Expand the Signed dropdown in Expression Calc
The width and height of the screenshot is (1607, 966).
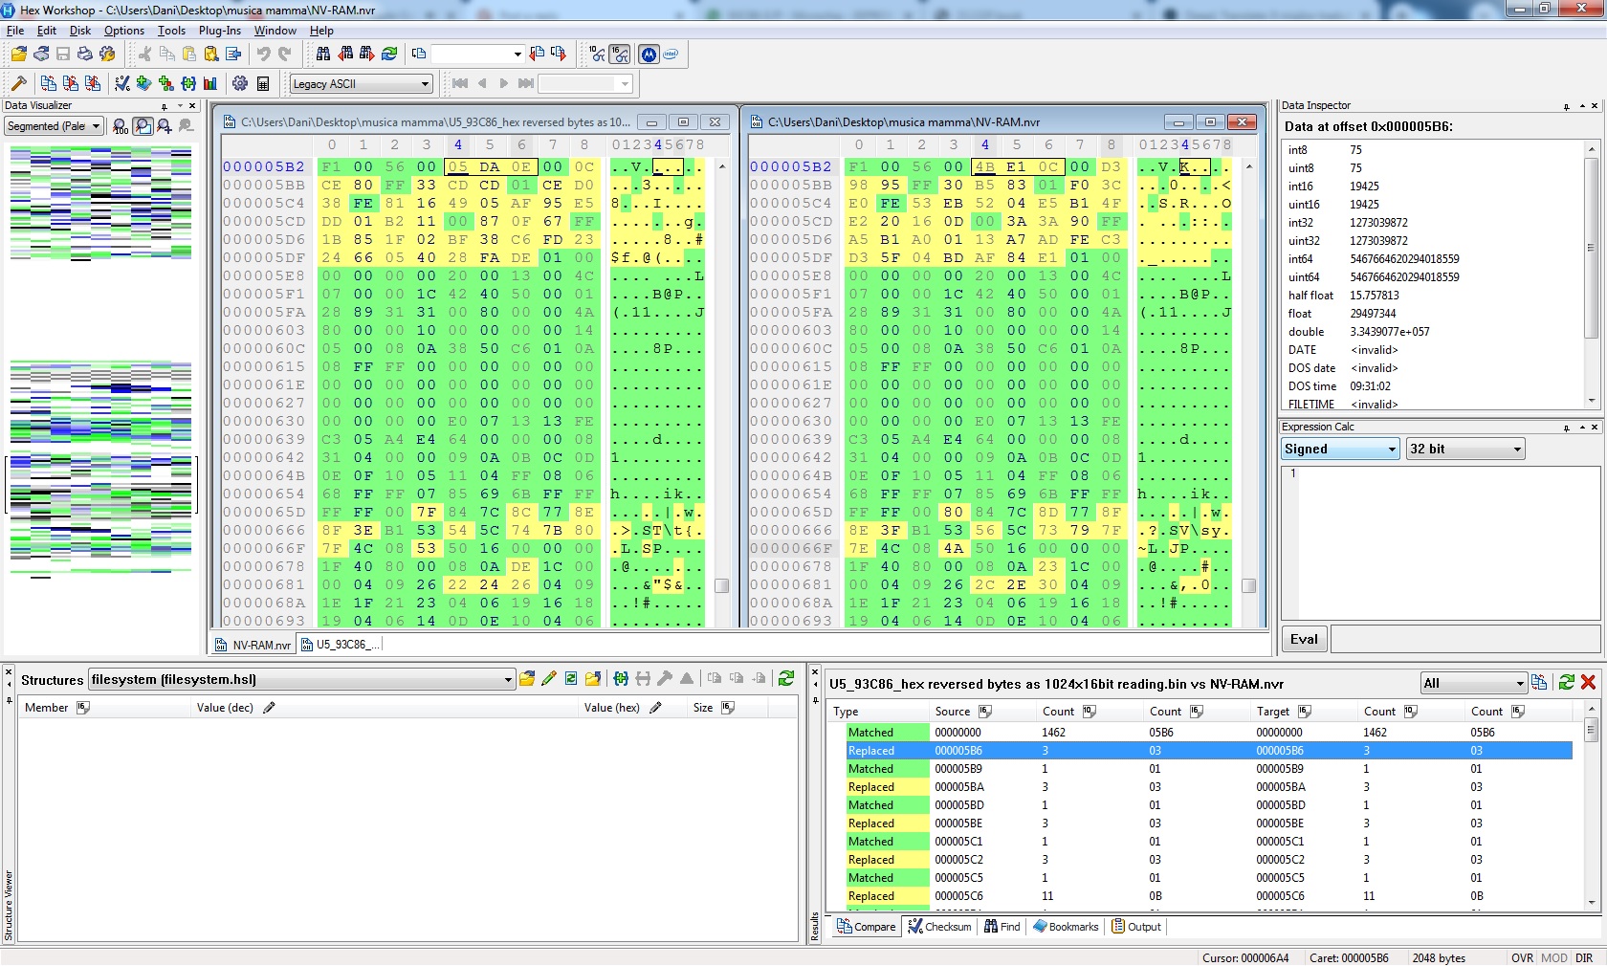pyautogui.click(x=1340, y=449)
